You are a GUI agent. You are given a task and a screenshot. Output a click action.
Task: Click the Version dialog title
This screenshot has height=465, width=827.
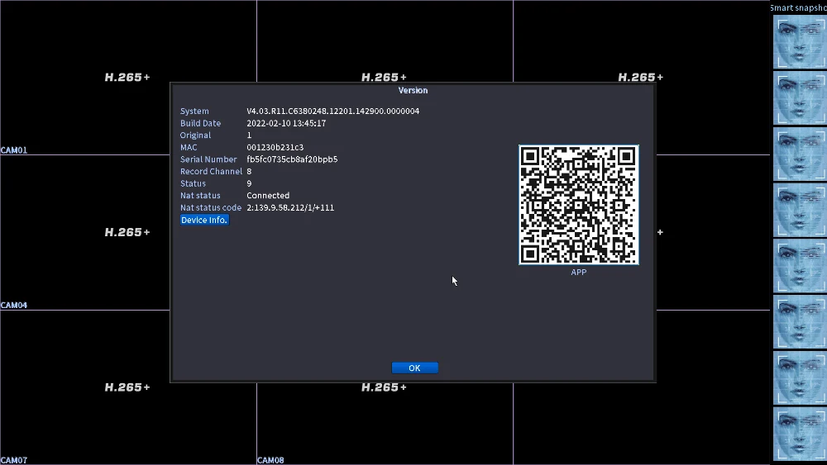pos(413,91)
